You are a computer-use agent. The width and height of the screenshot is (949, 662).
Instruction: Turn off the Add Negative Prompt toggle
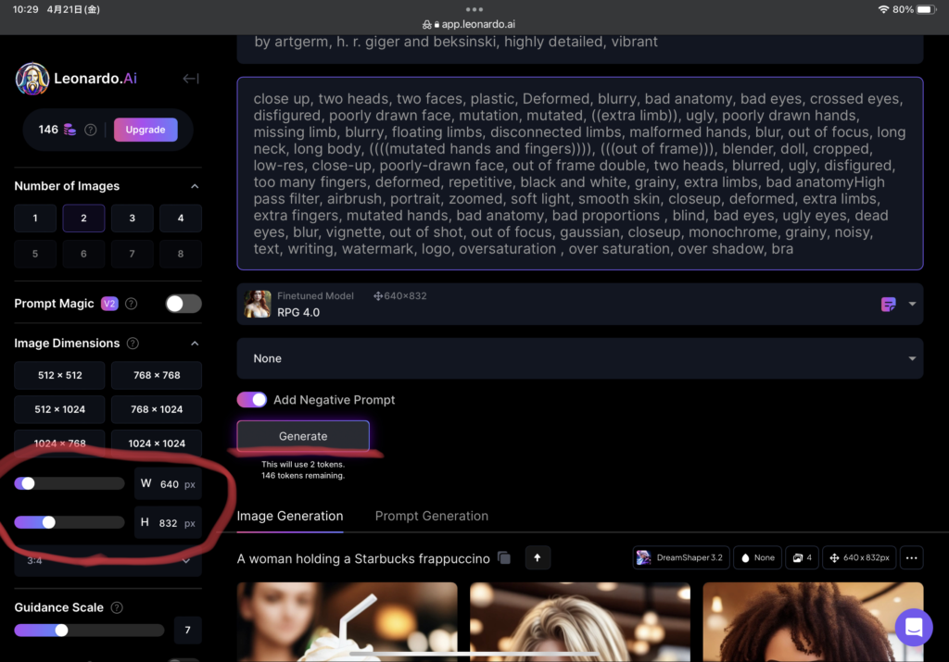pyautogui.click(x=251, y=400)
